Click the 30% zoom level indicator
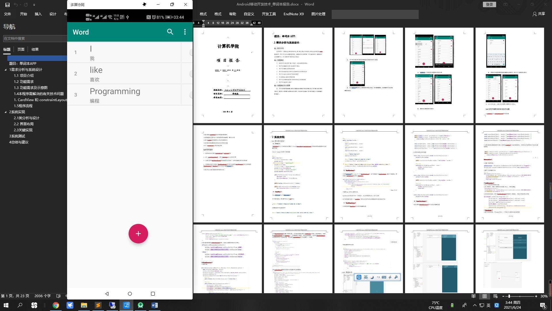The height and width of the screenshot is (311, 552). (544, 296)
